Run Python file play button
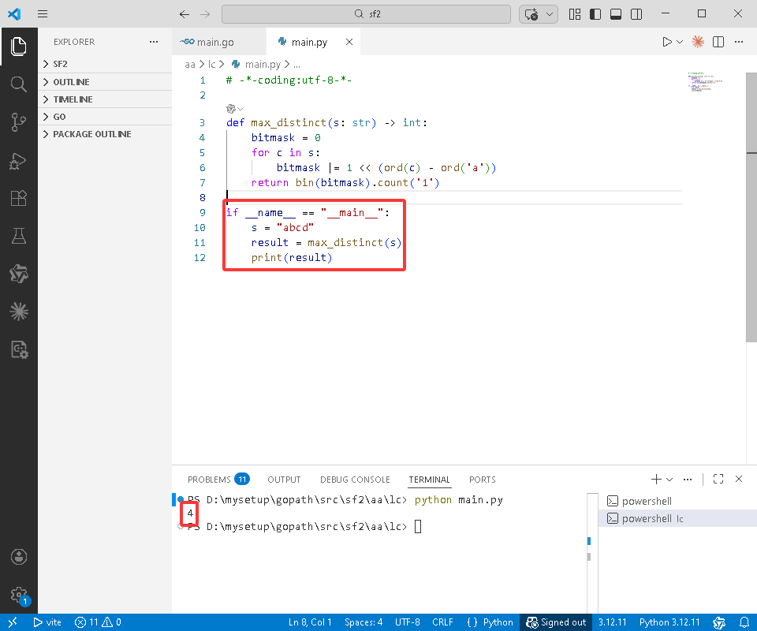Screen dimensions: 757x631 tap(667, 42)
